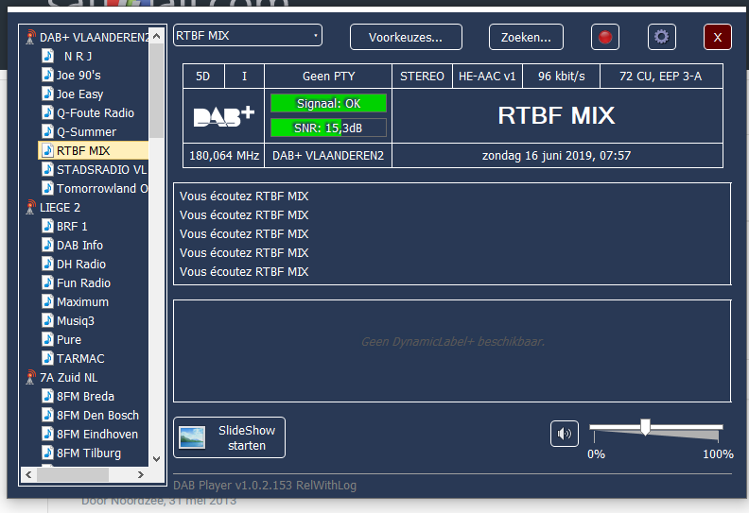The image size is (749, 513).
Task: Click the SNR 15,3dB level bar
Action: 329,128
